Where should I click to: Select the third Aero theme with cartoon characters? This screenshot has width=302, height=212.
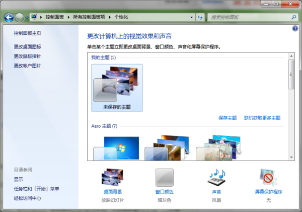pos(218,148)
